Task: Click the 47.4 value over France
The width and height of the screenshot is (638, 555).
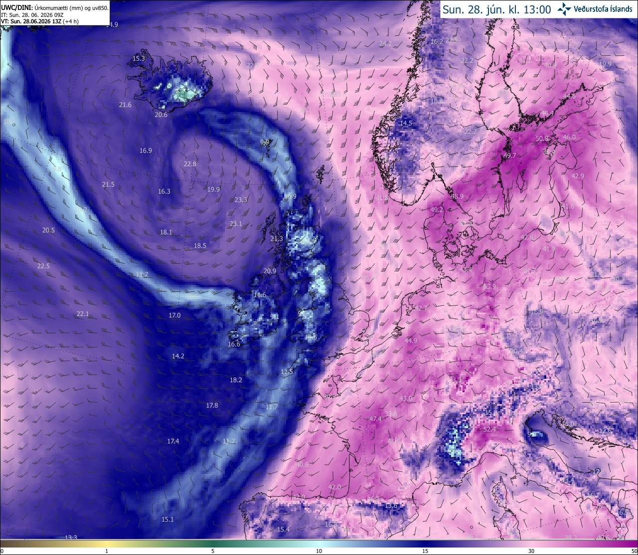Action: tap(375, 419)
